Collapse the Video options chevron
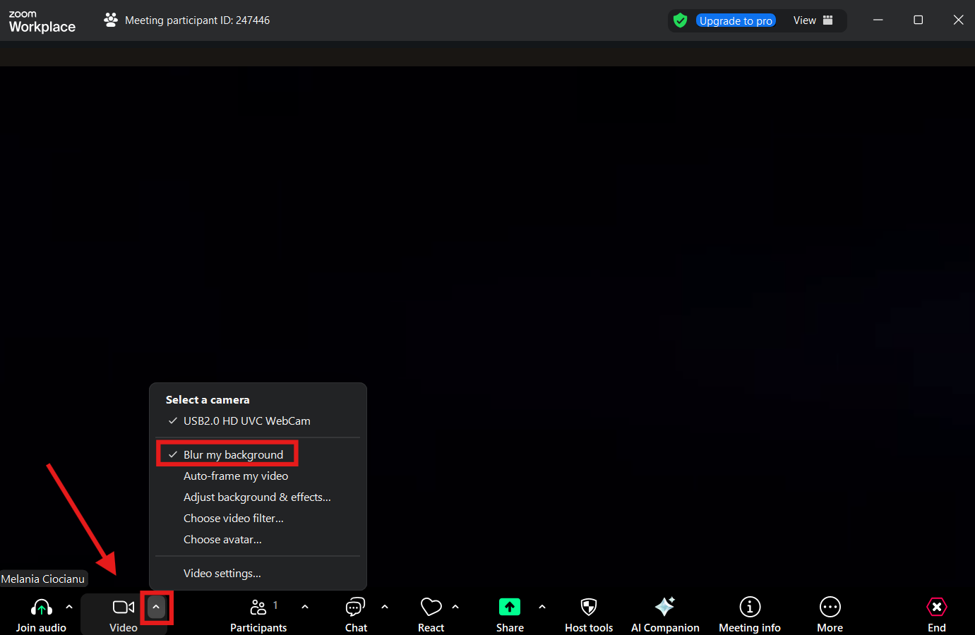The image size is (975, 635). (156, 607)
